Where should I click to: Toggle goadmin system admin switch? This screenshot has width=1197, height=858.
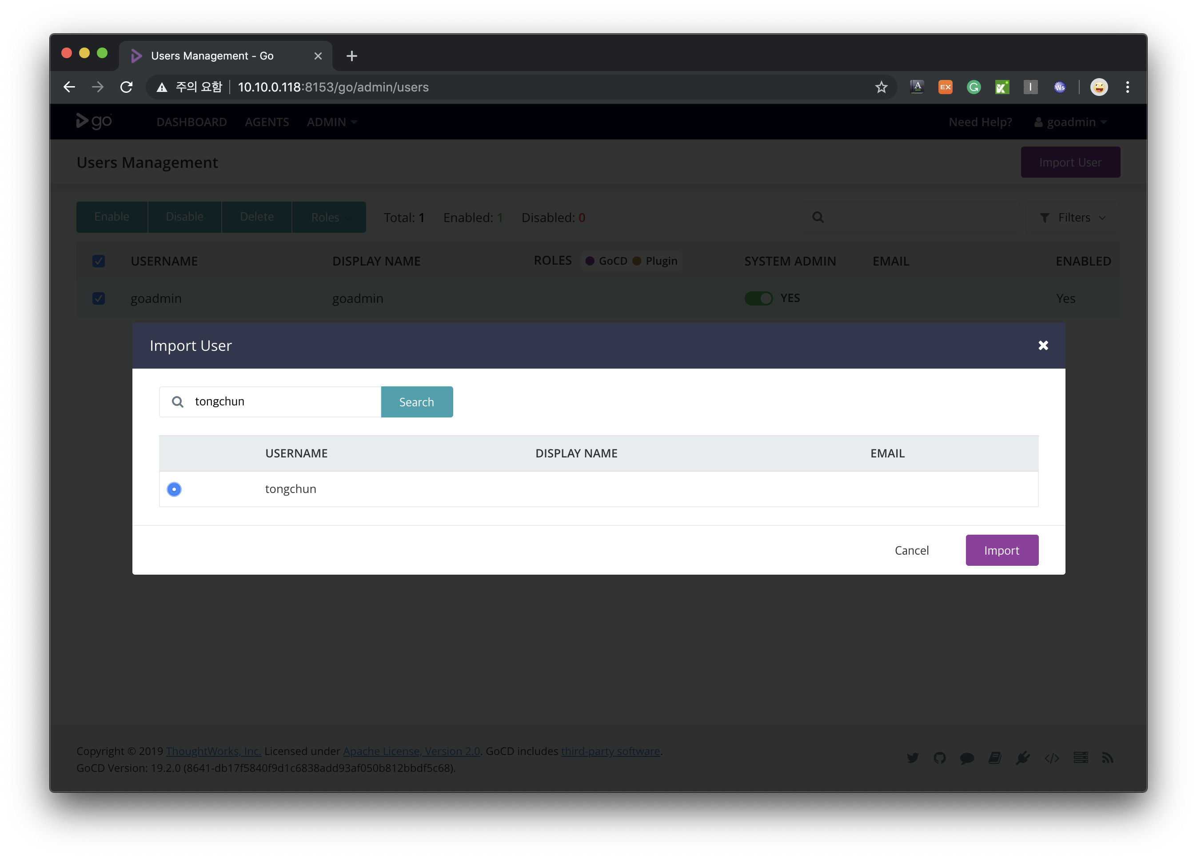click(x=758, y=298)
